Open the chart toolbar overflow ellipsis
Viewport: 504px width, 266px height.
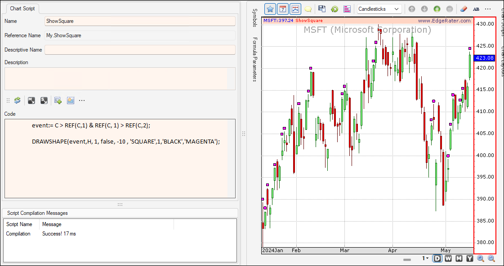(x=488, y=9)
